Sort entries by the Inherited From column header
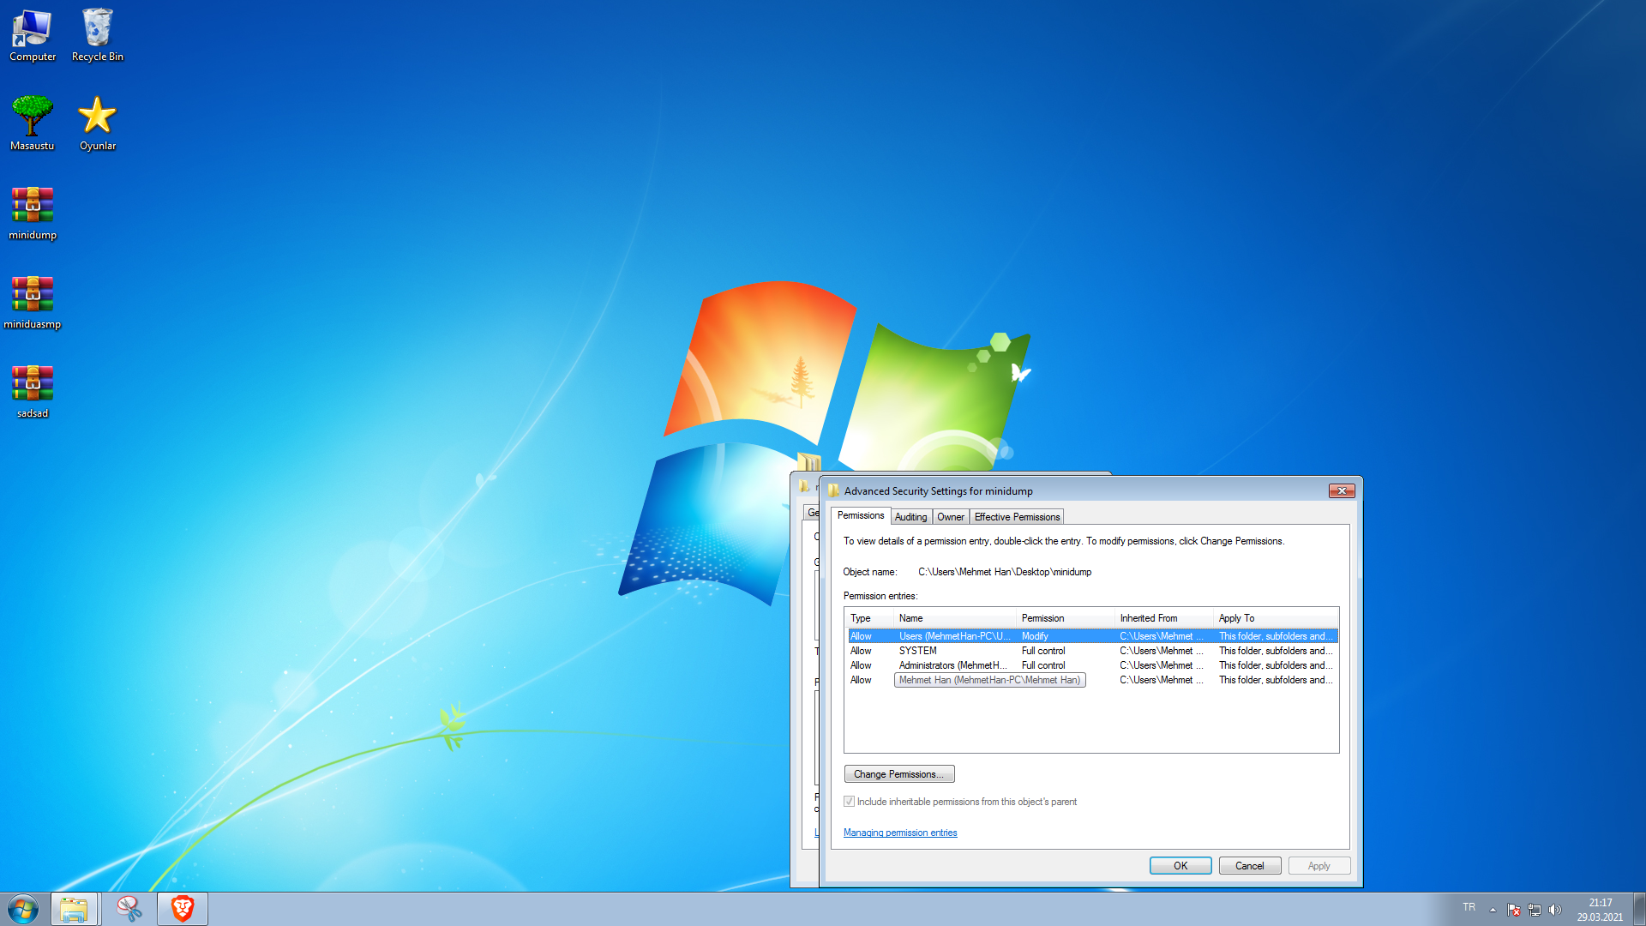The width and height of the screenshot is (1646, 926). click(x=1149, y=618)
